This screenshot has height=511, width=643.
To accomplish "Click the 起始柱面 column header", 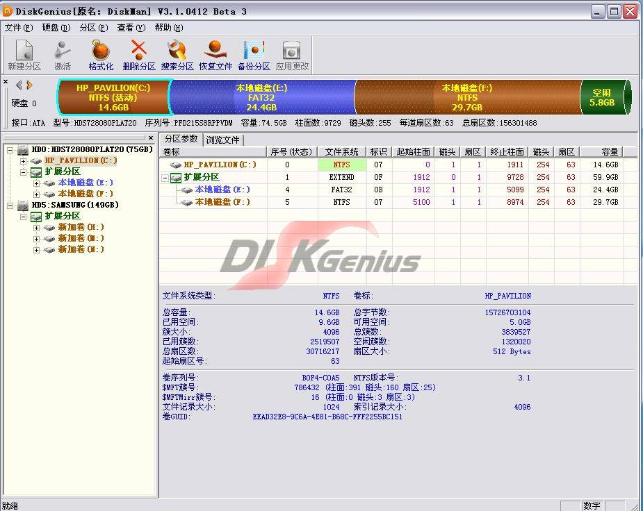I will coord(414,152).
